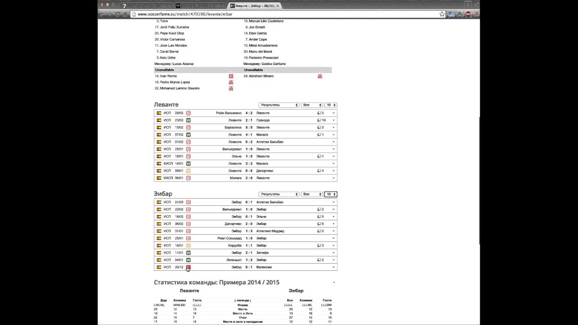Image resolution: width=578 pixels, height=325 pixels.
Task: Click 'легенда' label in statistics table
Action: pyautogui.click(x=242, y=300)
